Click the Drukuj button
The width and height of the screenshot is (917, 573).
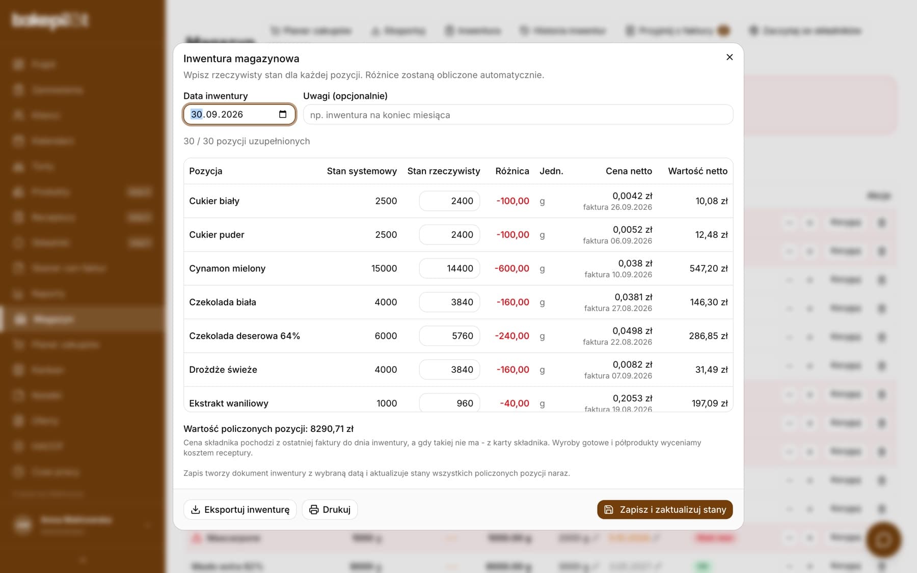tap(330, 509)
